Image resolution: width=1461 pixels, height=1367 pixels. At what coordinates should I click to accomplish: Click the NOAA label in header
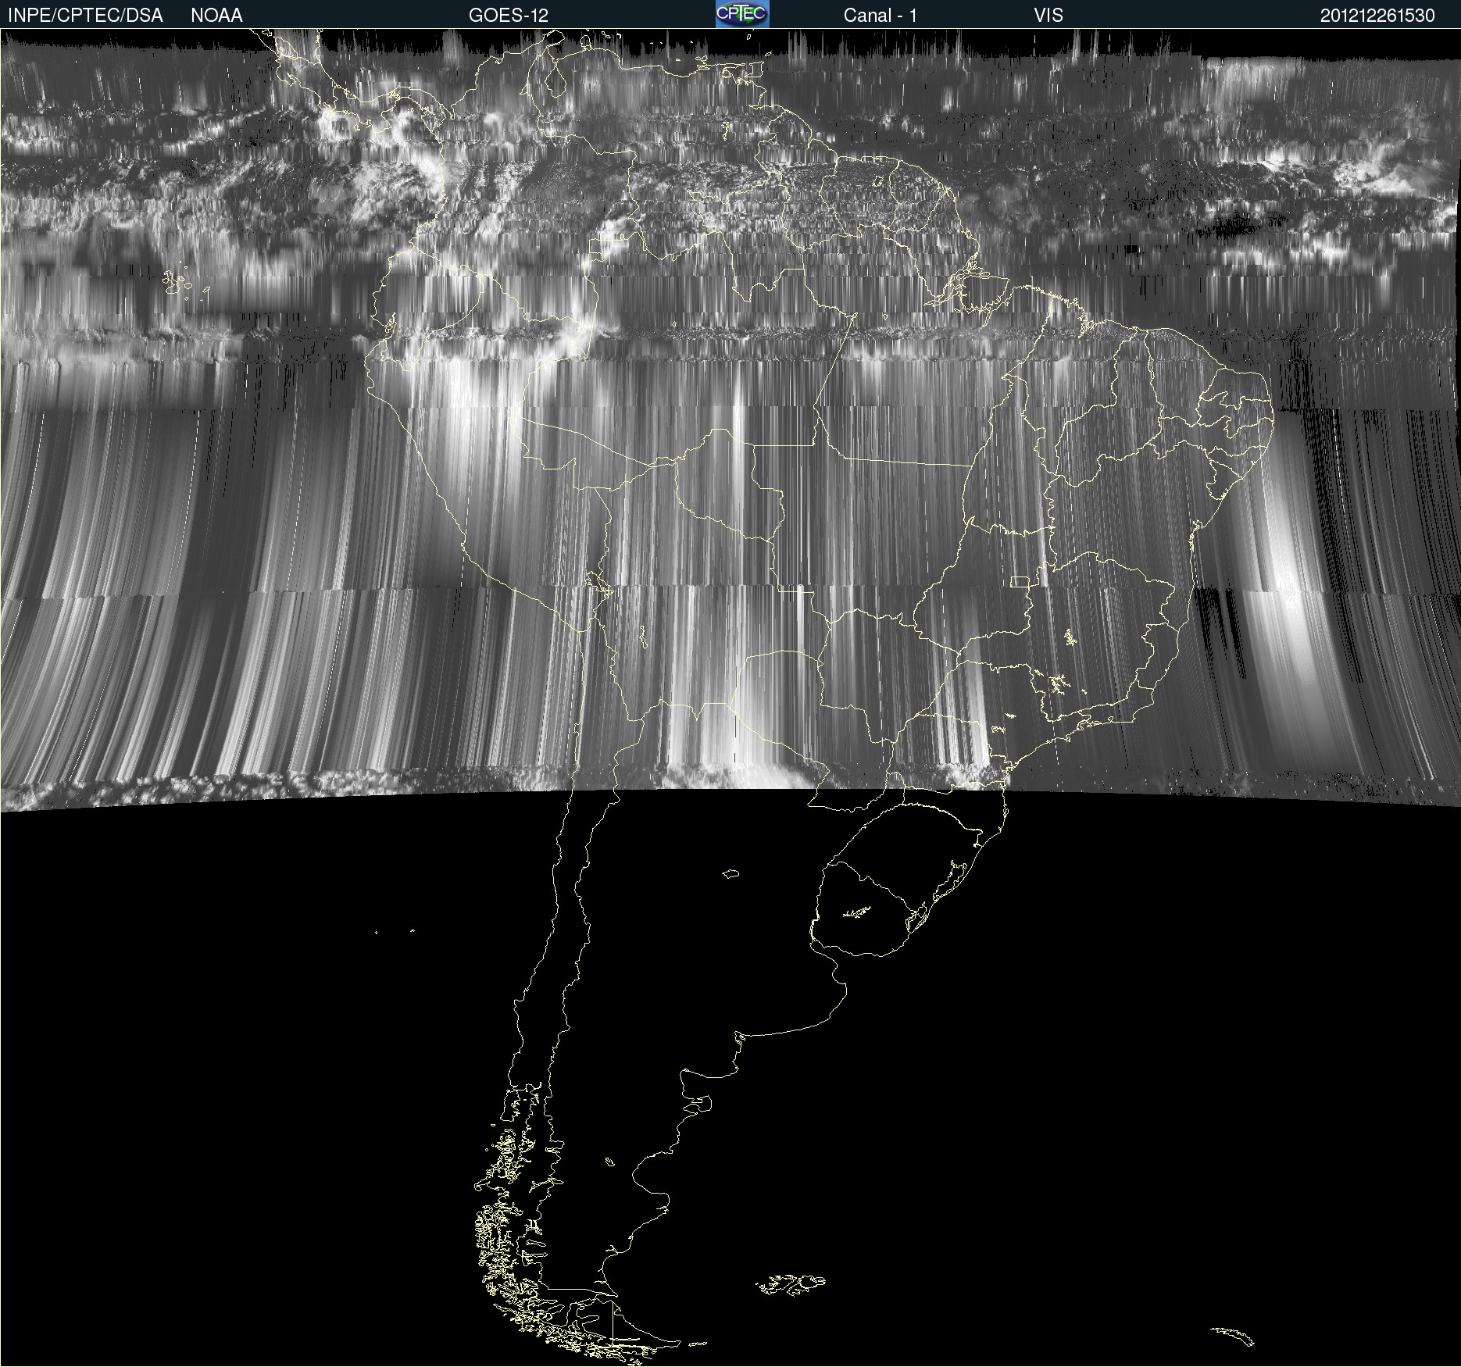click(216, 16)
